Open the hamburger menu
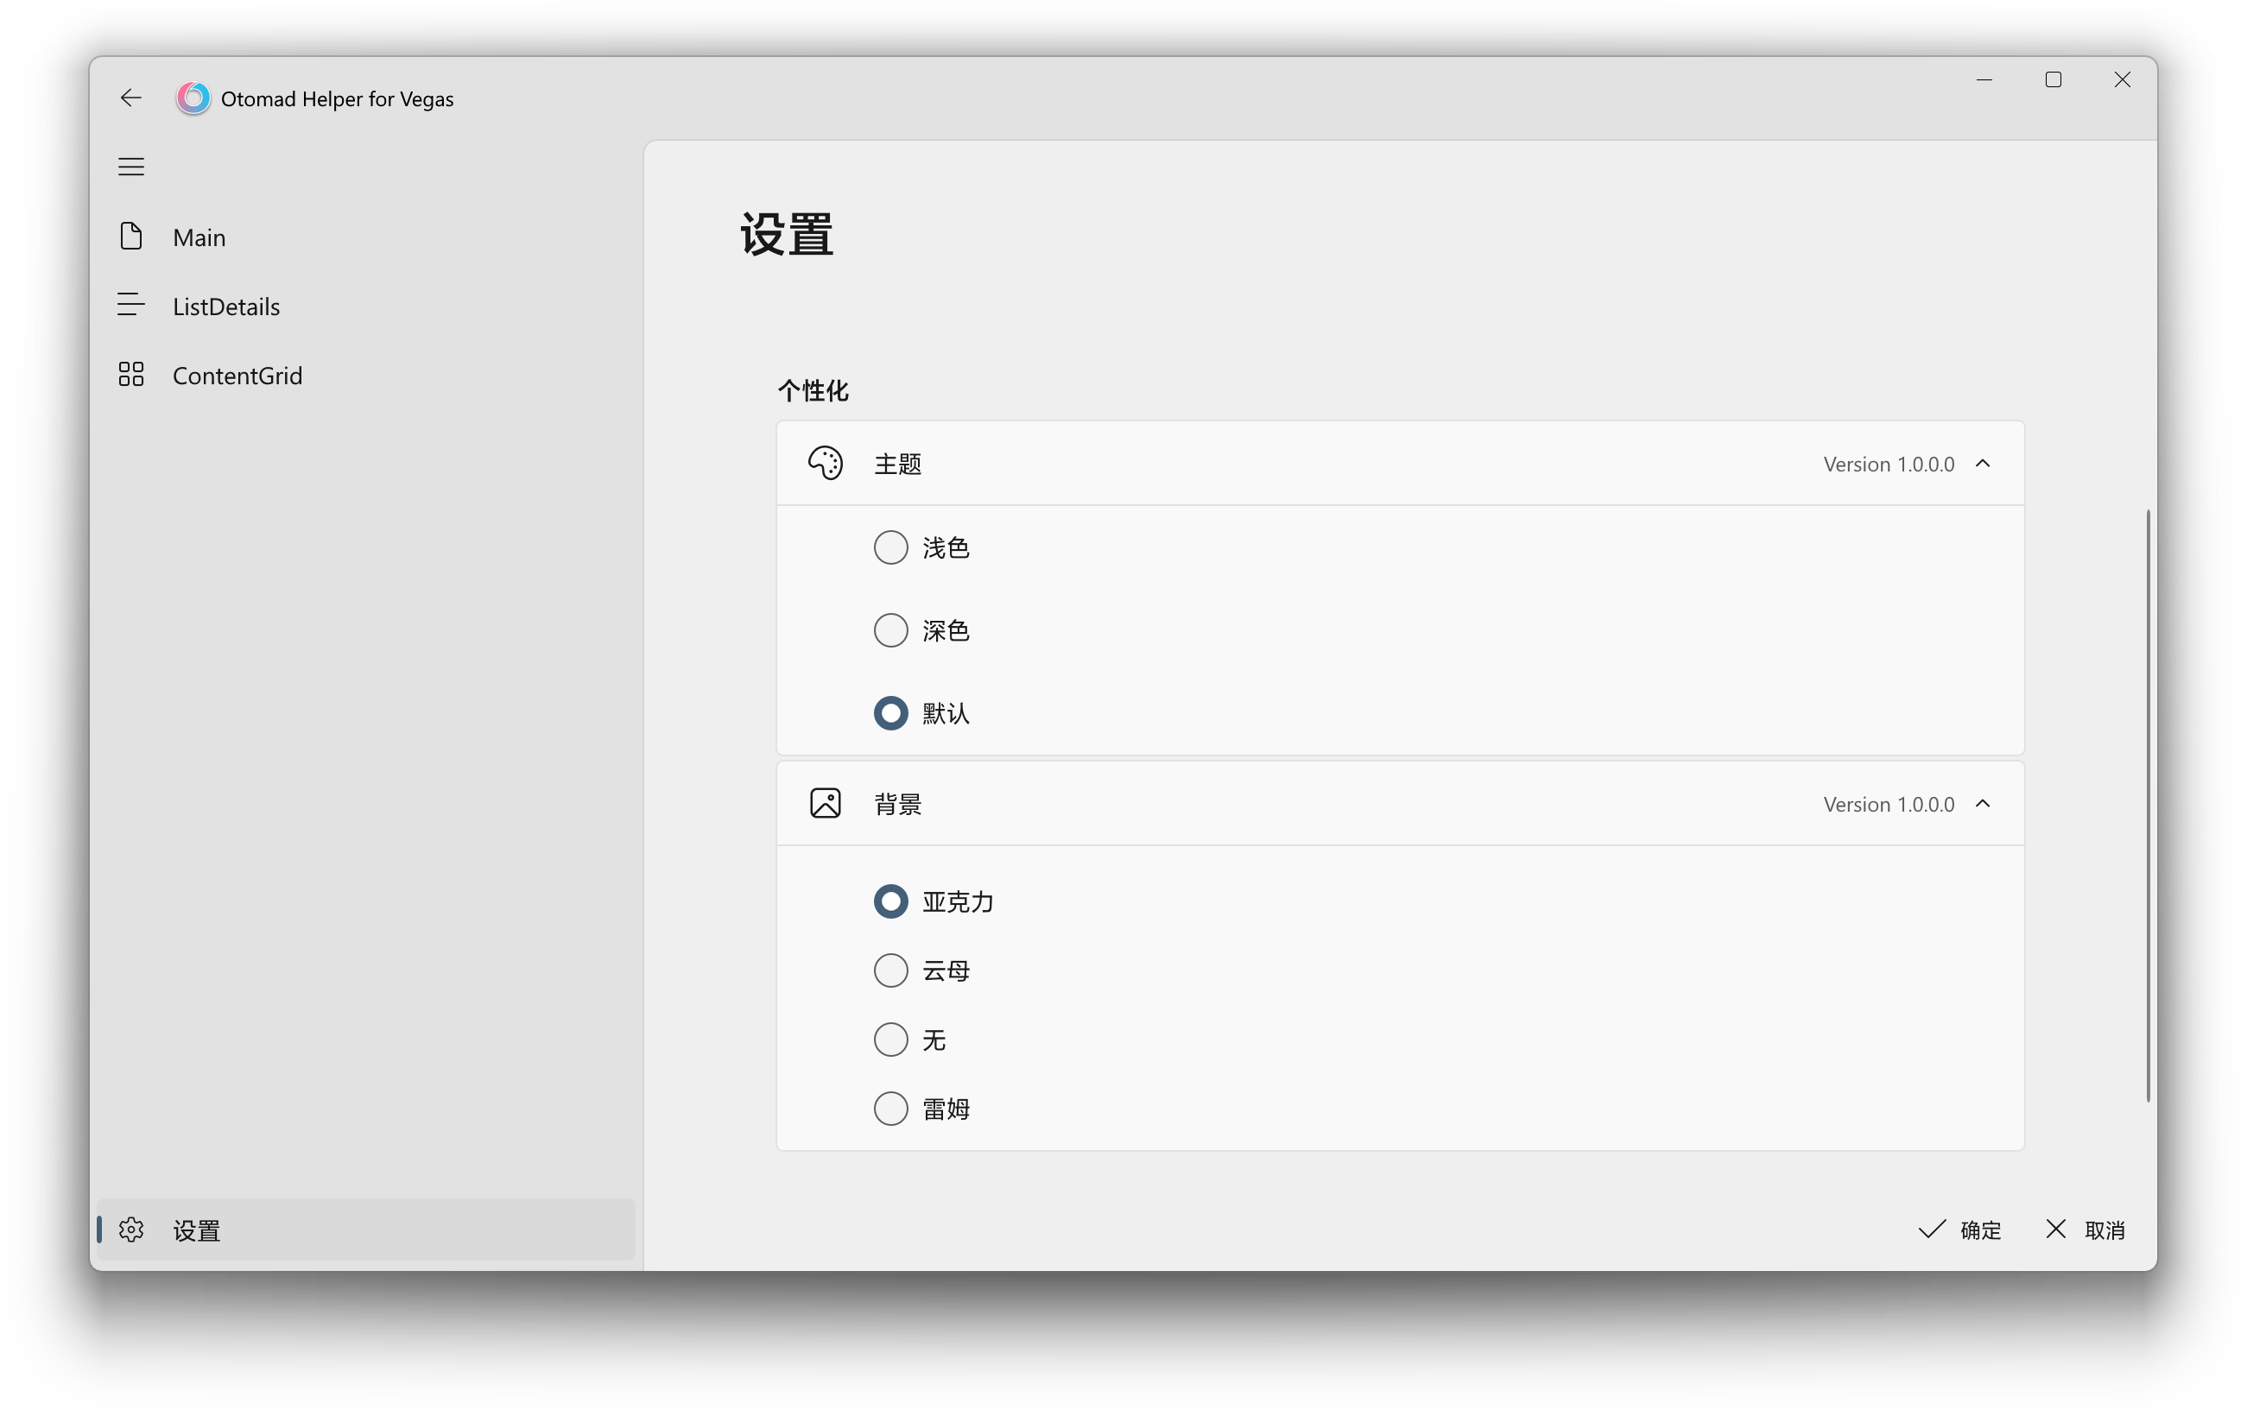 [x=130, y=167]
